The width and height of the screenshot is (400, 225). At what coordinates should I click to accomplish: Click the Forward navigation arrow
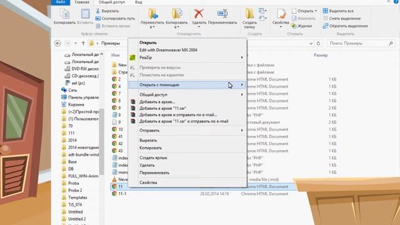[x=67, y=43]
